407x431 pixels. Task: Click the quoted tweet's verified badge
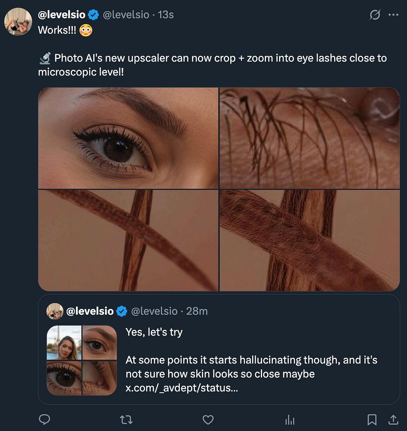click(x=122, y=311)
